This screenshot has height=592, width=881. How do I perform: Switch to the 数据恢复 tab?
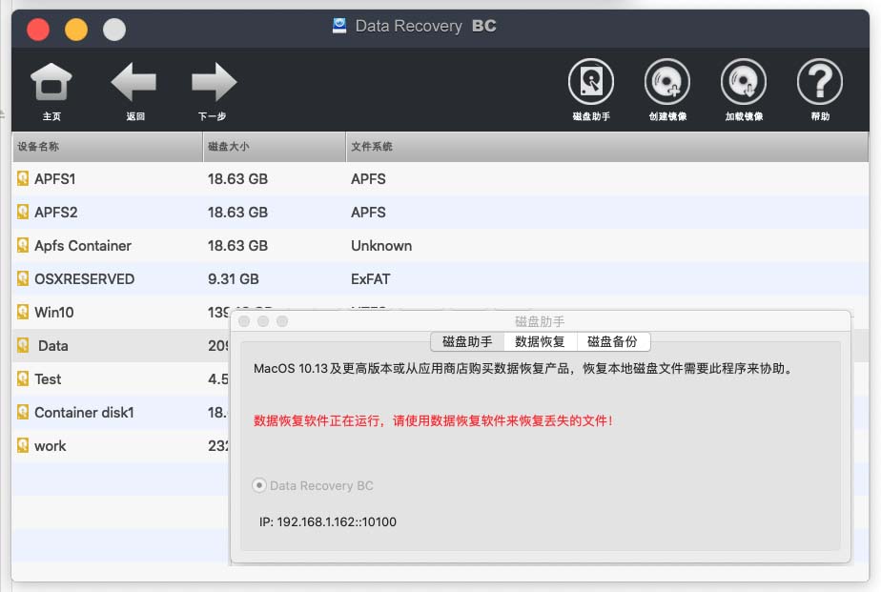pyautogui.click(x=540, y=341)
